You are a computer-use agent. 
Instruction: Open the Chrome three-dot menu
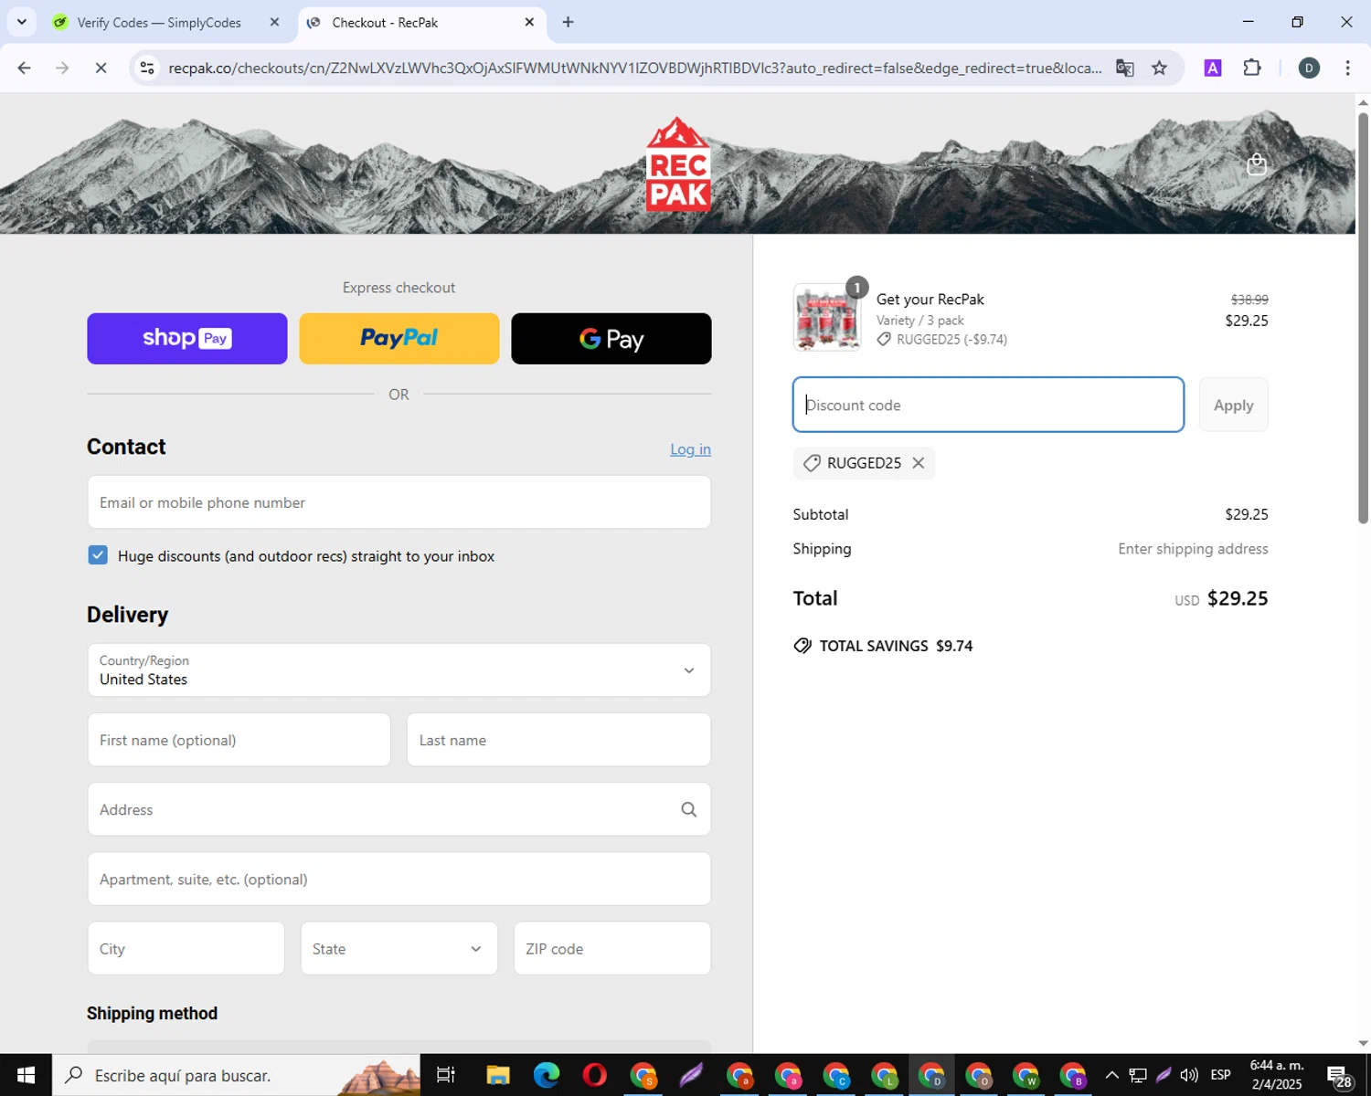1347,68
